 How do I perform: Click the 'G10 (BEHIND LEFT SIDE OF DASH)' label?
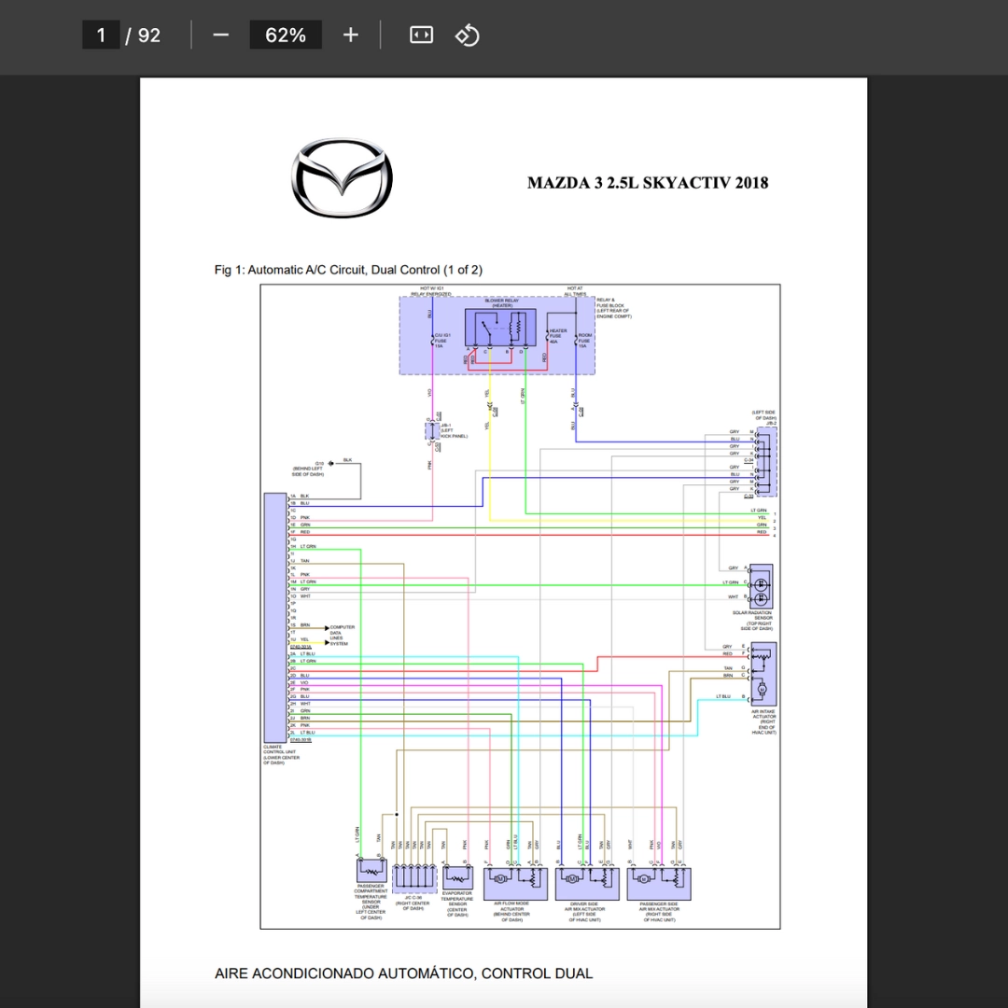coord(308,469)
